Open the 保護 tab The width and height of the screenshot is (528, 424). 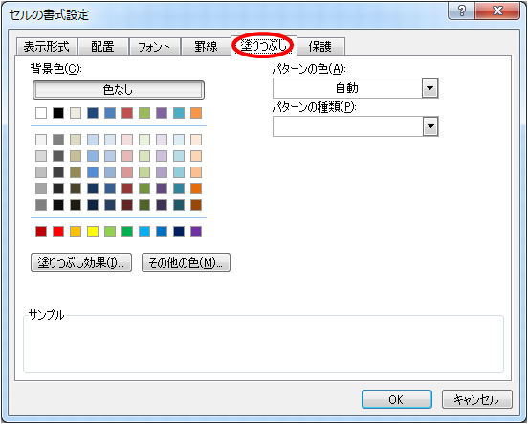[320, 46]
